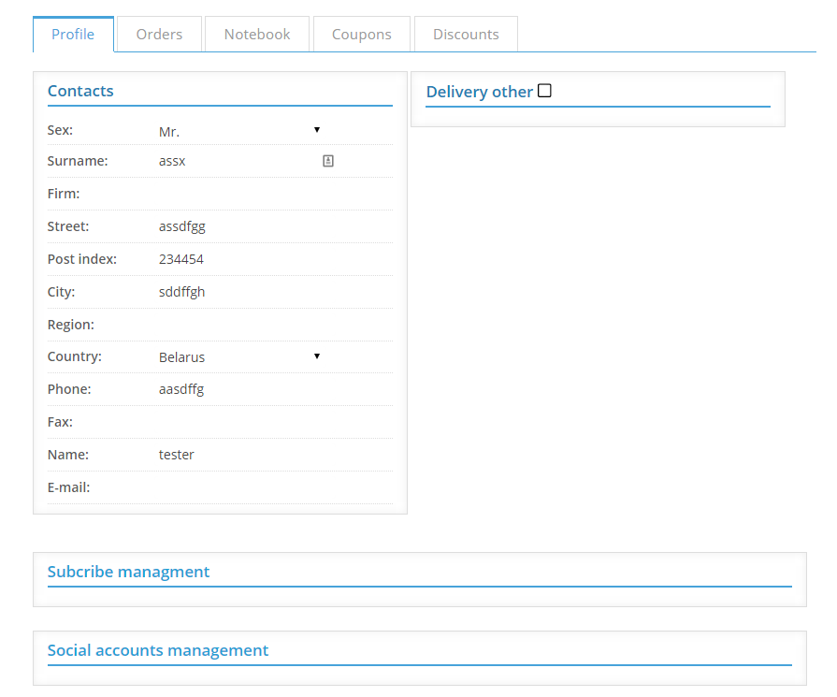The height and width of the screenshot is (697, 837).
Task: Expand the Country dropdown showing Belarus
Action: coord(240,356)
